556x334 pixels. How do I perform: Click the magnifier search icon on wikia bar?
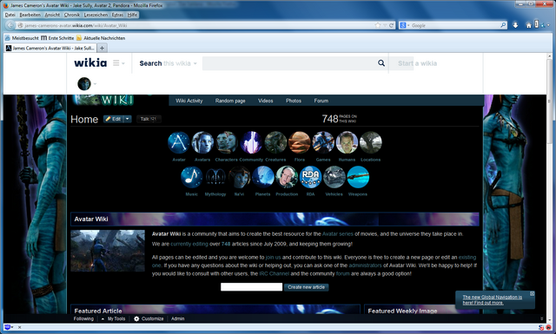tap(381, 63)
